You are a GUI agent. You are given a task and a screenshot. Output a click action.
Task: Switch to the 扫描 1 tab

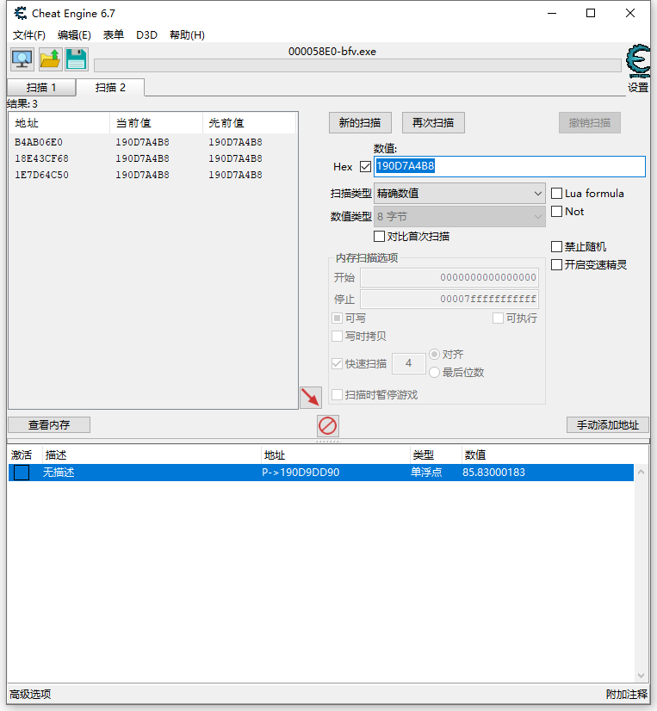coord(41,88)
